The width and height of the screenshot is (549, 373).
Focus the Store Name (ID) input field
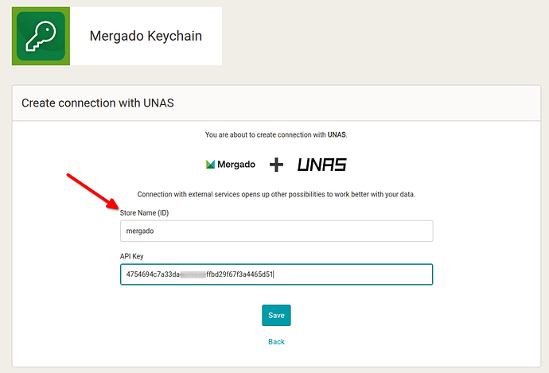[x=276, y=231]
